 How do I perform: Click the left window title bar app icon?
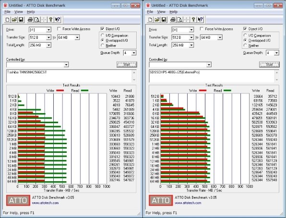click(5, 5)
